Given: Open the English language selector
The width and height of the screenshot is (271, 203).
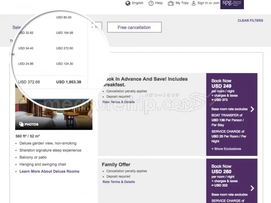Looking at the screenshot, I should 138,3.
